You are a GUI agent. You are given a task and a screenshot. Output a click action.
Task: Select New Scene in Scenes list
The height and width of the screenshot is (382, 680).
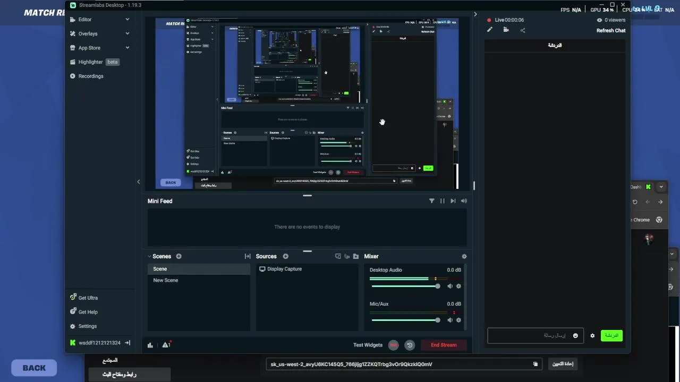tap(199, 280)
